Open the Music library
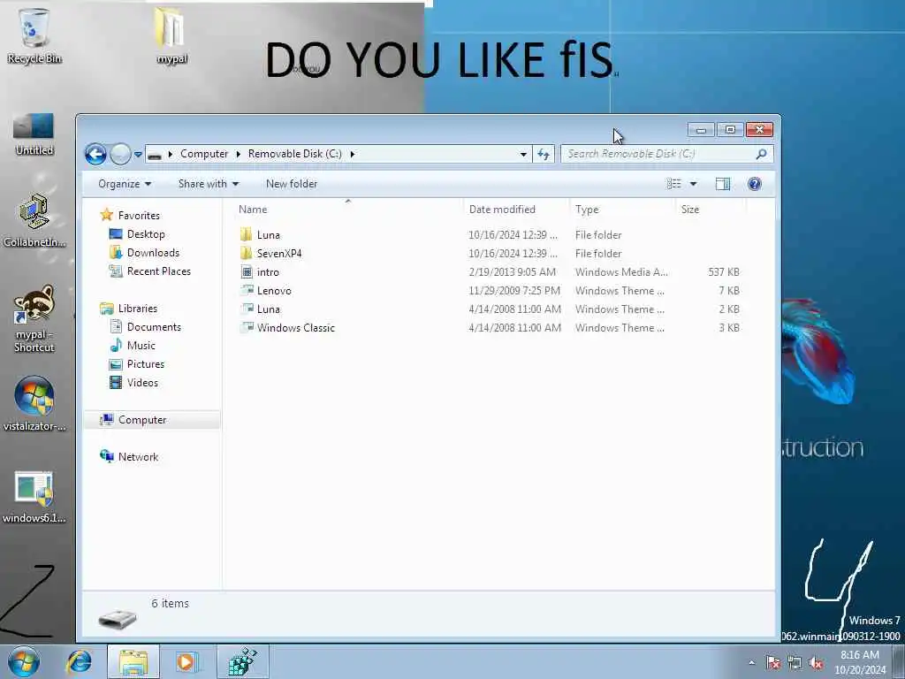905x679 pixels. click(141, 346)
